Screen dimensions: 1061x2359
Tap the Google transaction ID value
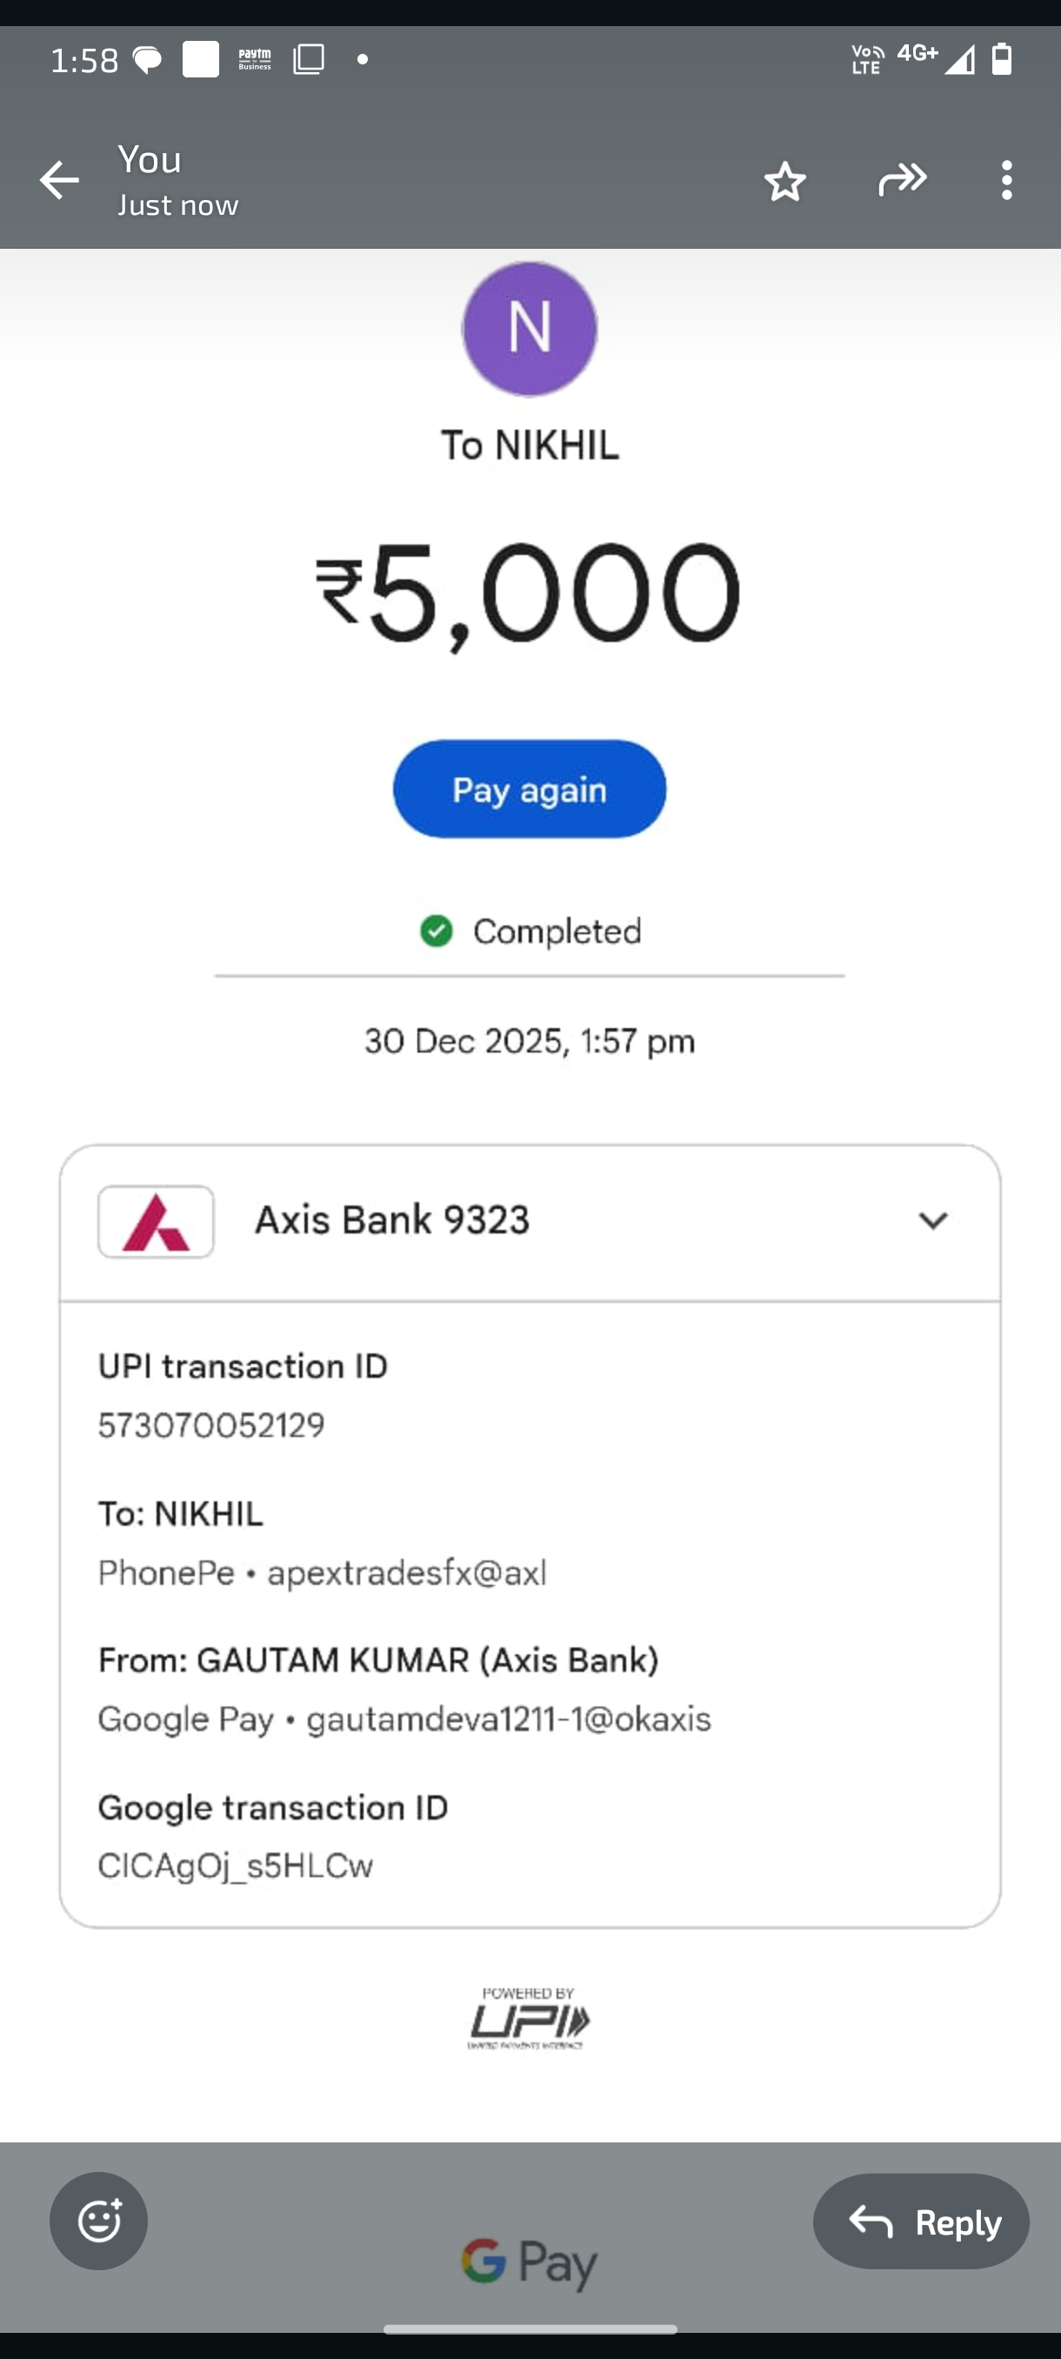point(236,1867)
